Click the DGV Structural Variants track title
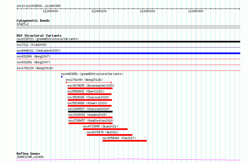Image resolution: width=248 pixels, height=163 pixels. point(39,36)
